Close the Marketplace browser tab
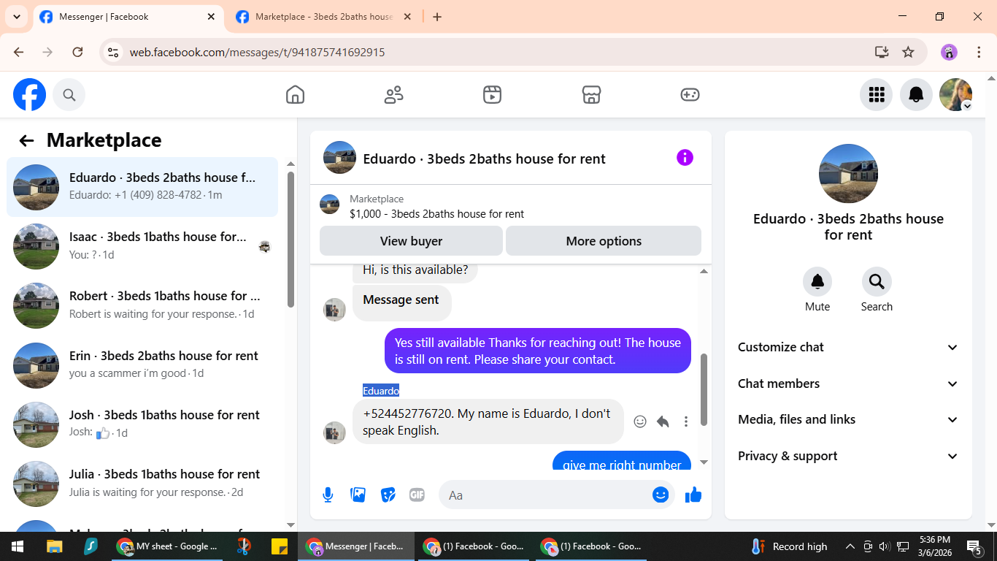Viewport: 997px width, 561px height. pyautogui.click(x=407, y=17)
